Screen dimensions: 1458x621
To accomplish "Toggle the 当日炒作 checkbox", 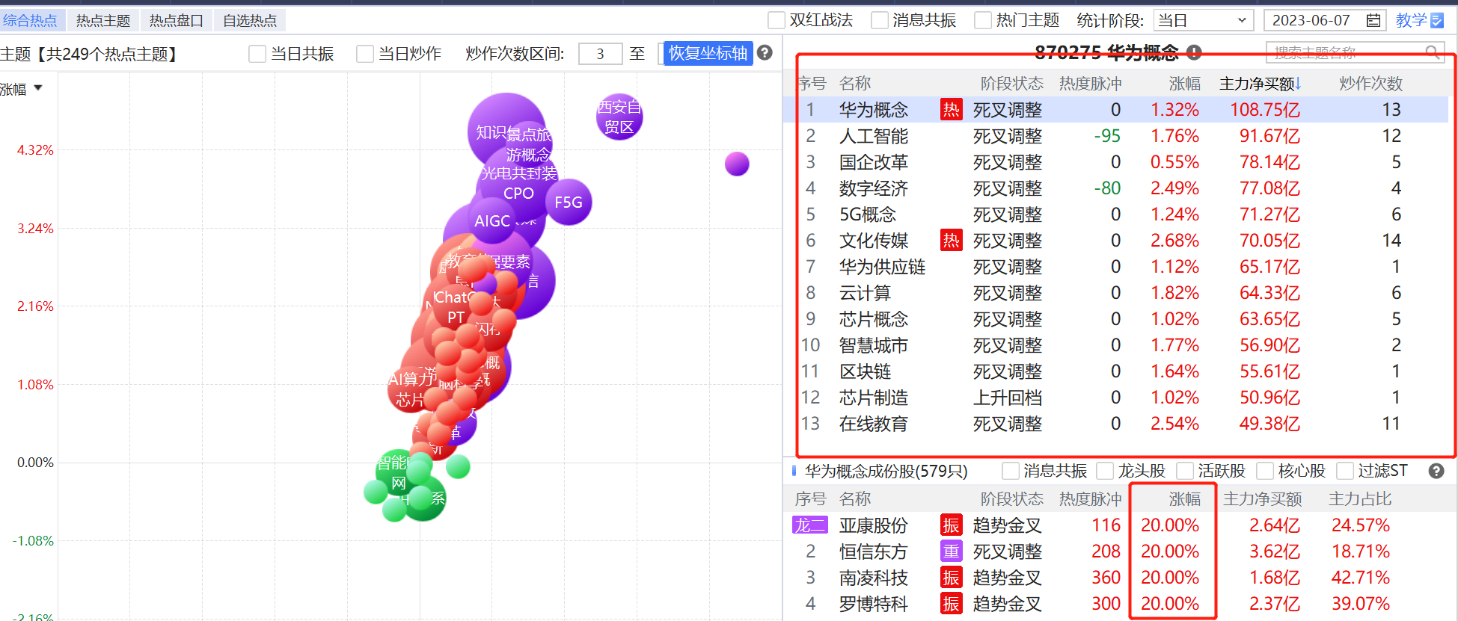I will [365, 54].
